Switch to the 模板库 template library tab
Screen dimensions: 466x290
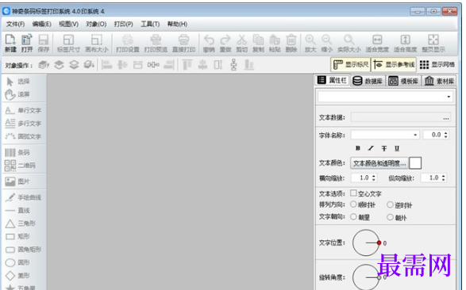403,81
